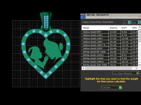Click horizontal scroll right arrow
This screenshot has width=141, height=105.
point(136,68)
